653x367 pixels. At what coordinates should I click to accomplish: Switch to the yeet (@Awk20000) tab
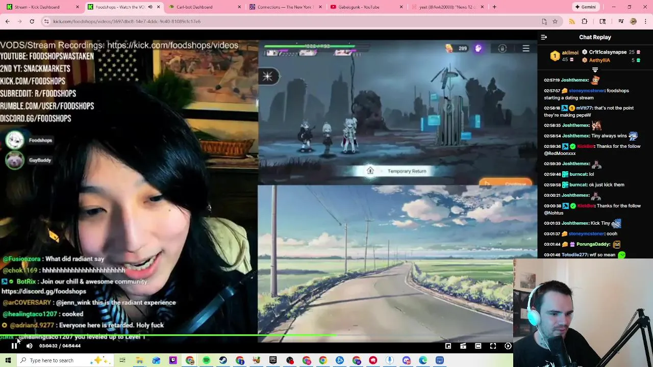(447, 7)
